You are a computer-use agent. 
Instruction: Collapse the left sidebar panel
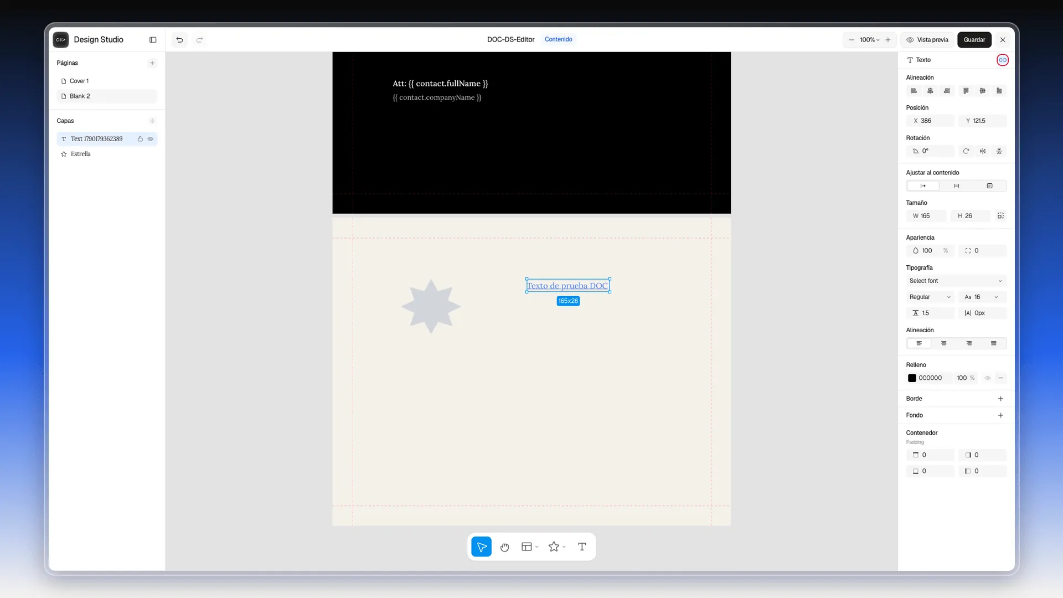(153, 40)
